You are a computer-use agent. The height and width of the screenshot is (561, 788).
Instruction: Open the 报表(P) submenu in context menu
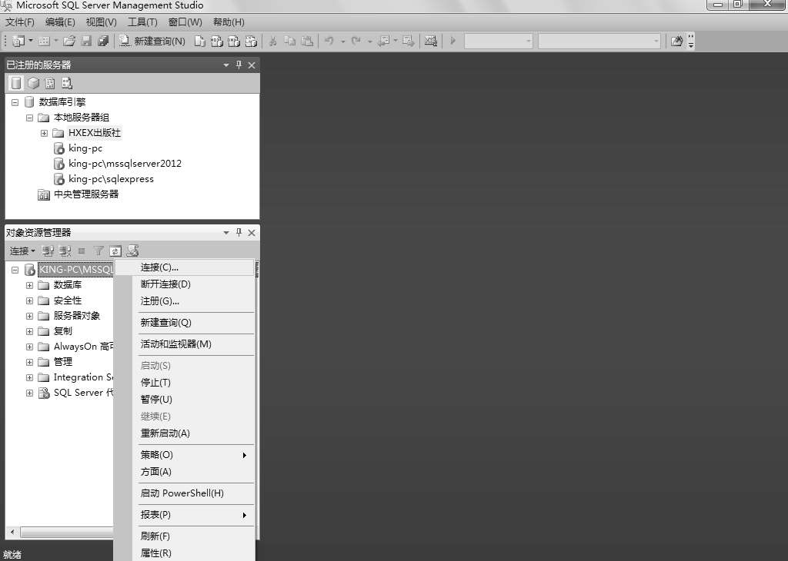pos(155,515)
